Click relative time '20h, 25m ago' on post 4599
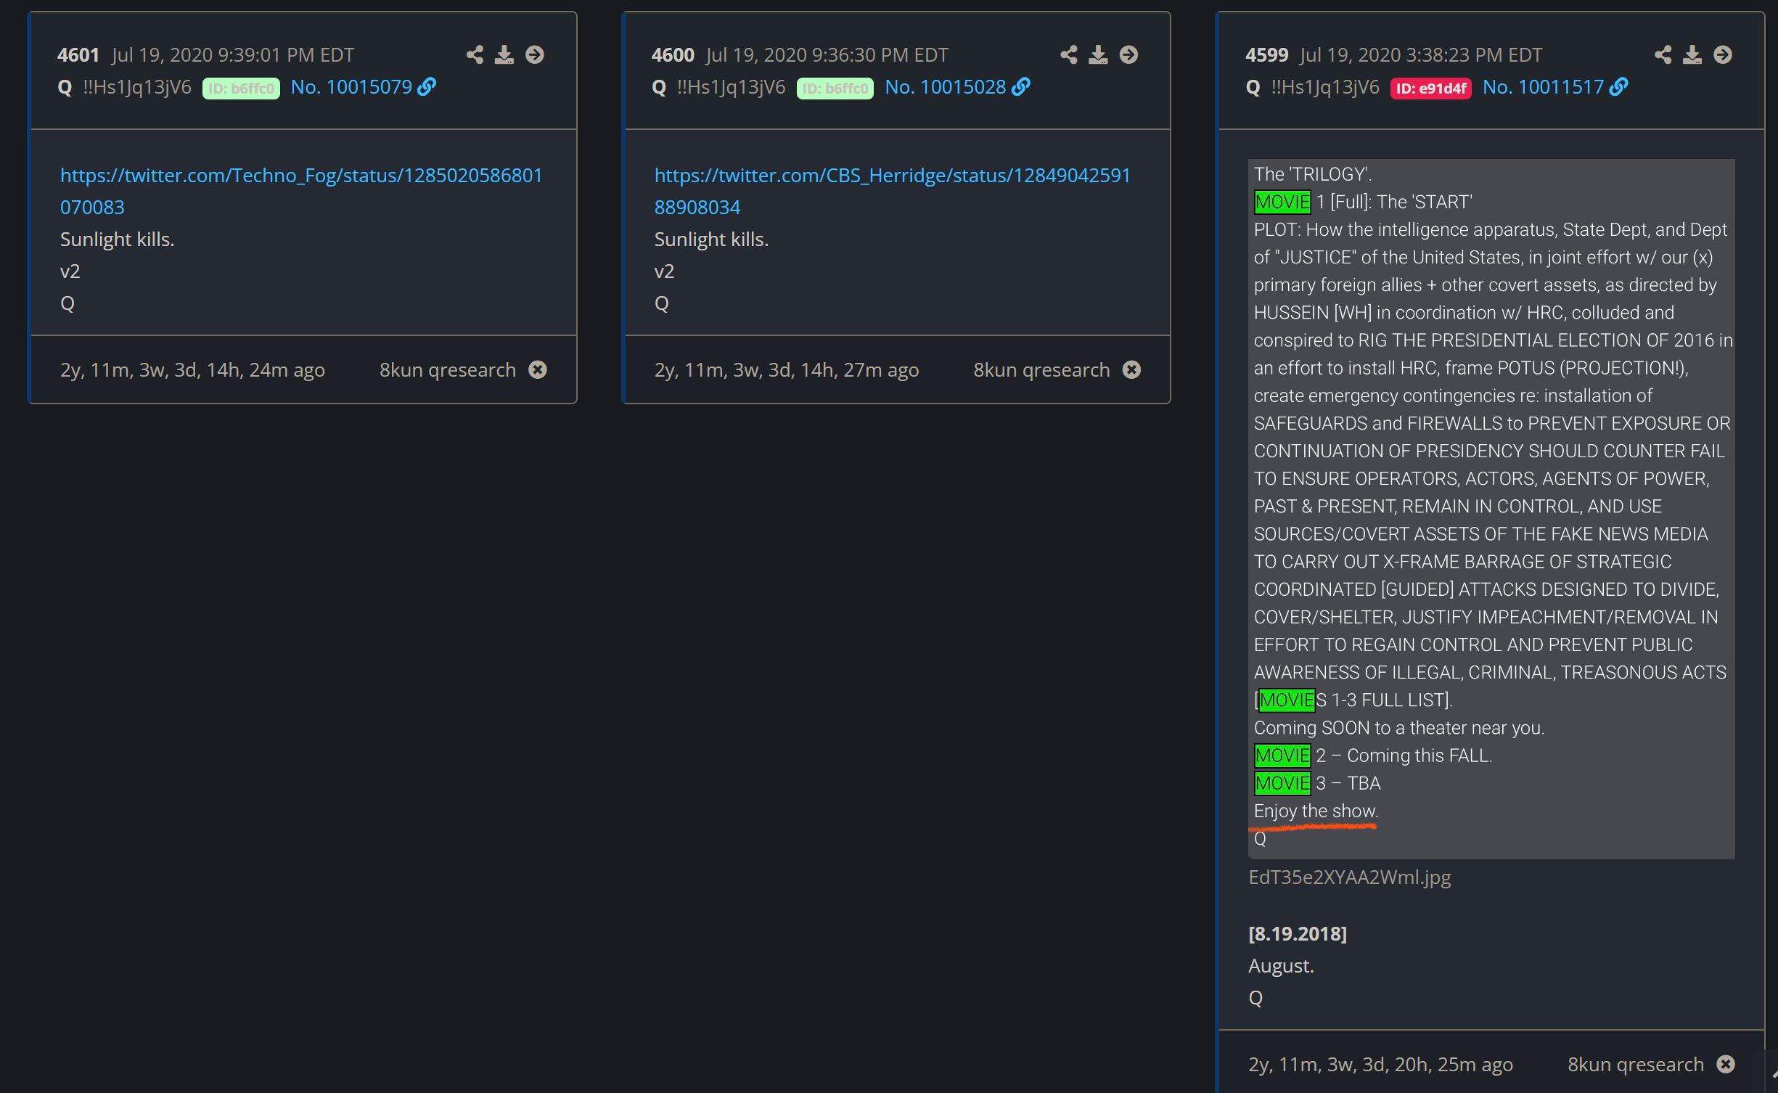The image size is (1778, 1093). [1454, 1065]
